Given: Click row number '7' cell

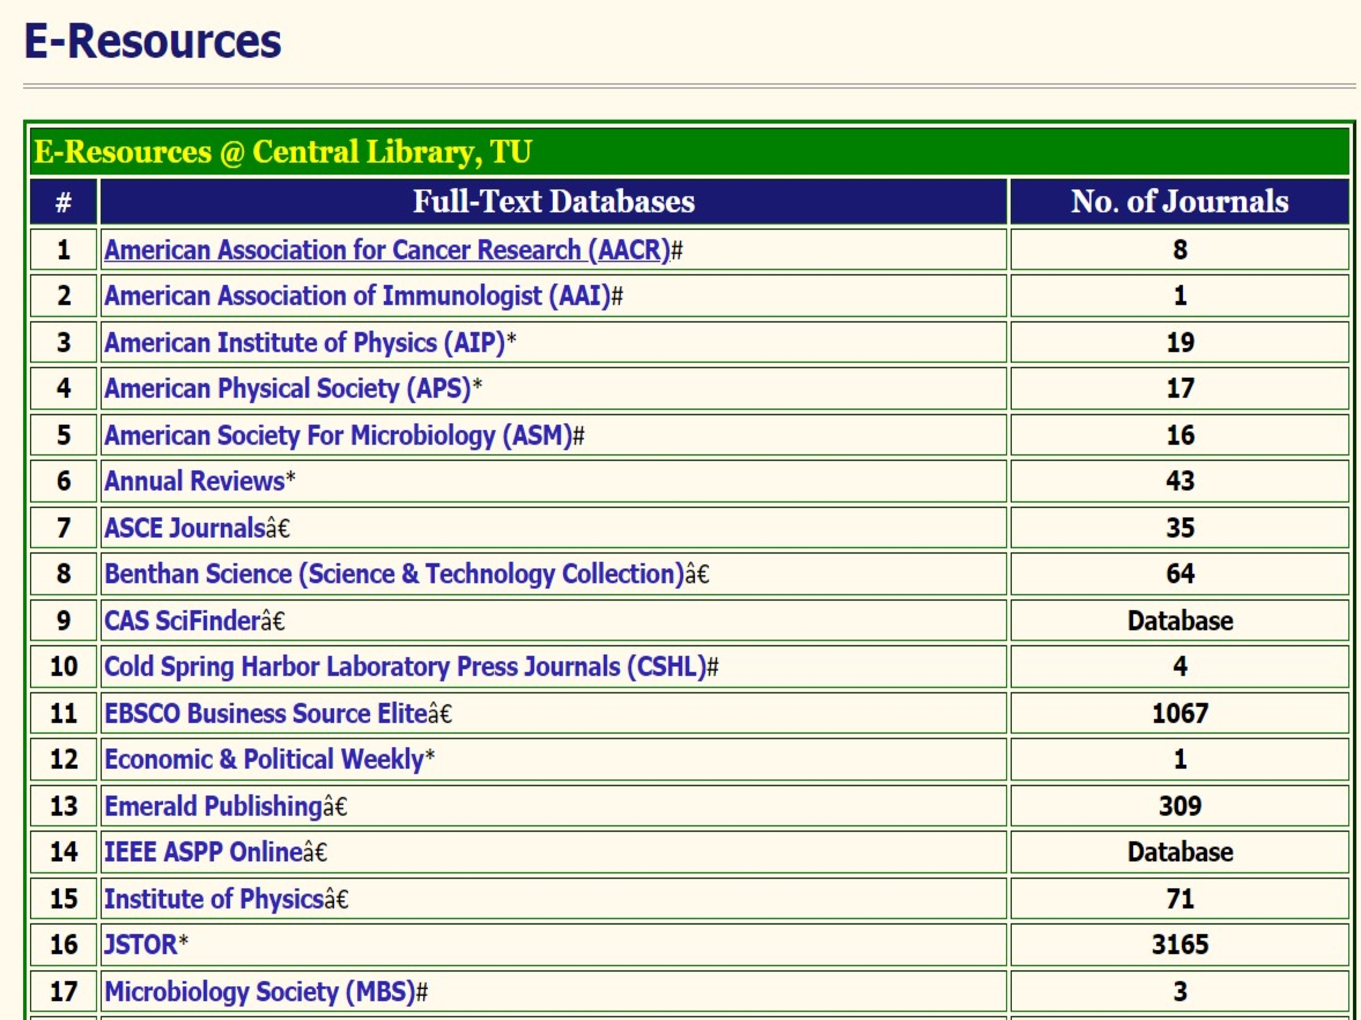Looking at the screenshot, I should click(x=63, y=528).
